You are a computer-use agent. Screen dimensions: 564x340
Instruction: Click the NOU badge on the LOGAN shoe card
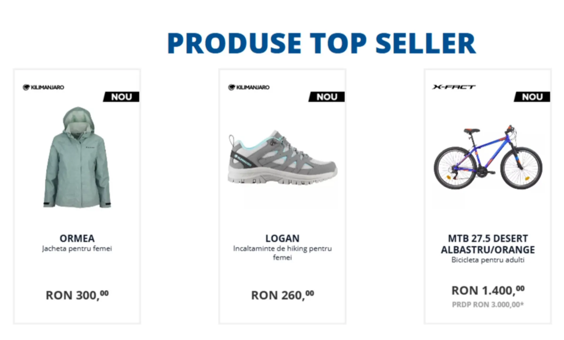click(x=327, y=97)
